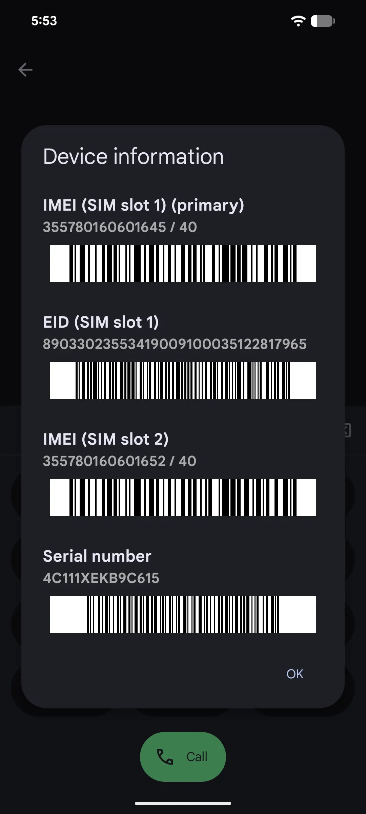Screen dimensions: 366x814
Task: Select the EID number starting with 8903
Action: 175,344
